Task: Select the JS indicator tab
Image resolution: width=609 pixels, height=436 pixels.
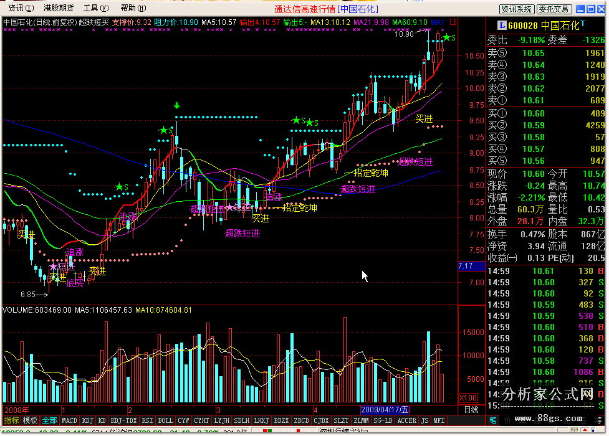Action: tap(425, 420)
